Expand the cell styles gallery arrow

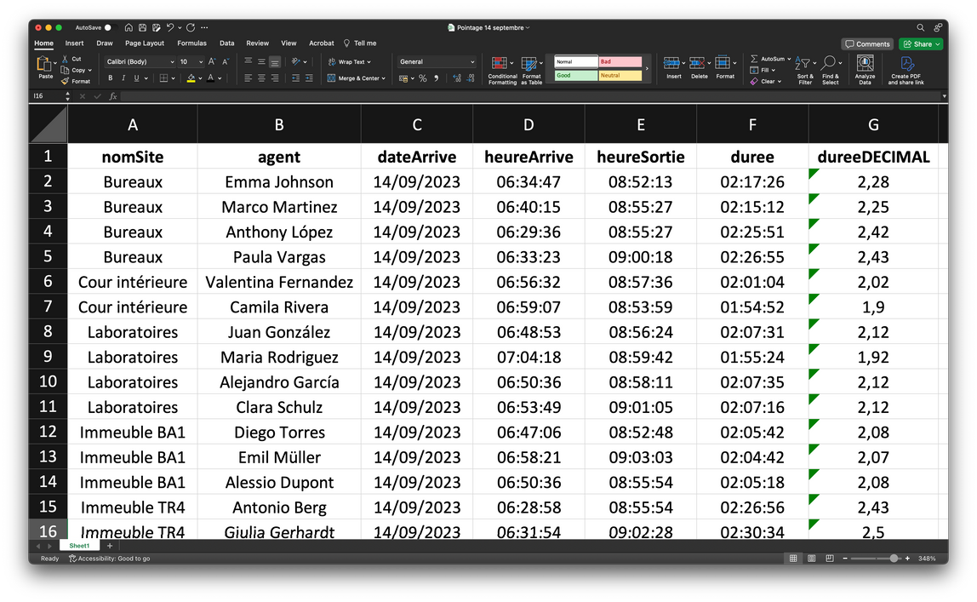[648, 68]
